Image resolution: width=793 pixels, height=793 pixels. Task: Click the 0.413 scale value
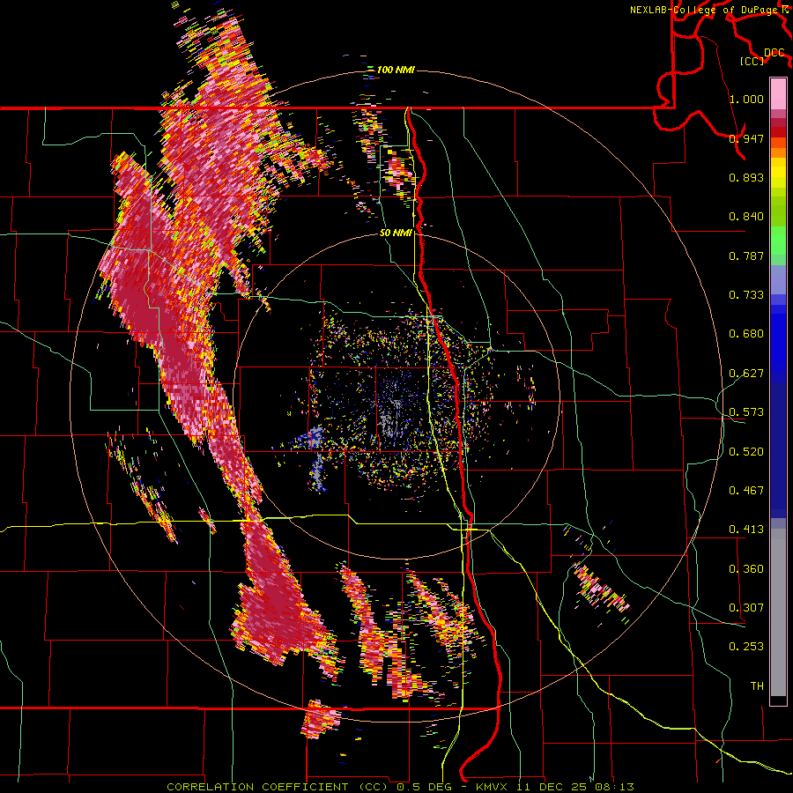tap(746, 530)
